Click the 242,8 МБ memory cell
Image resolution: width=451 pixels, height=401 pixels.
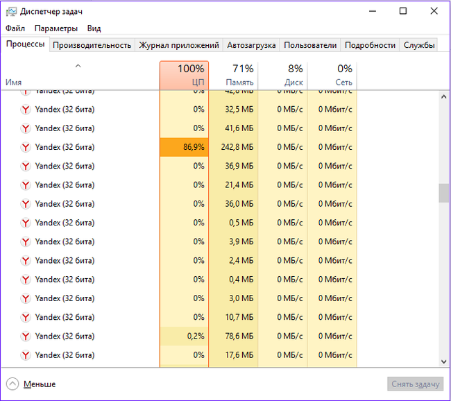pyautogui.click(x=233, y=147)
